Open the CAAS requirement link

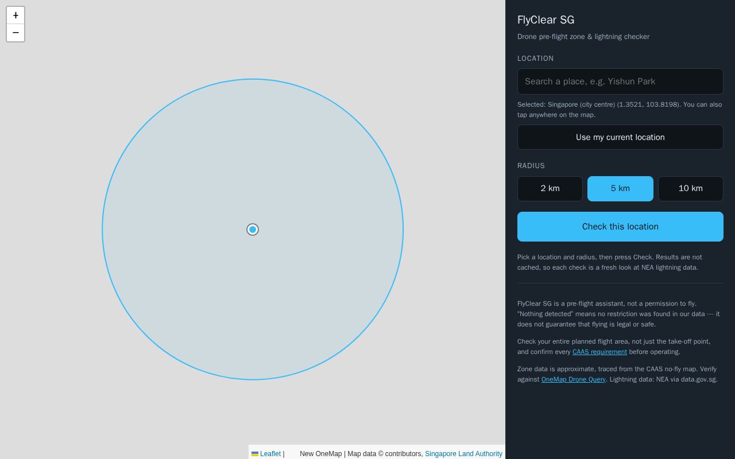click(599, 352)
